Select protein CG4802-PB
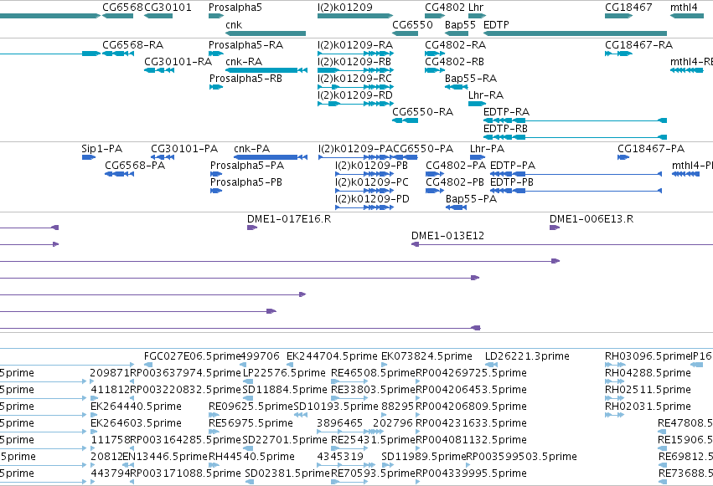713x486 pixels. click(435, 191)
